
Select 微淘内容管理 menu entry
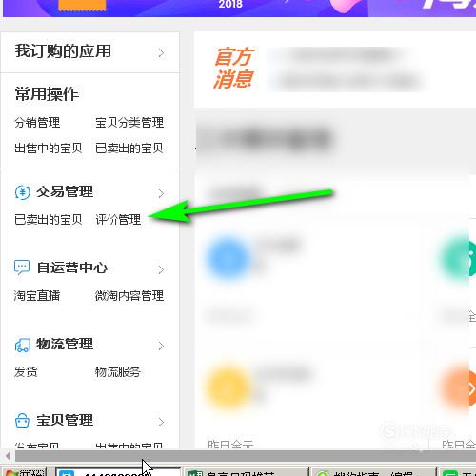point(129,296)
